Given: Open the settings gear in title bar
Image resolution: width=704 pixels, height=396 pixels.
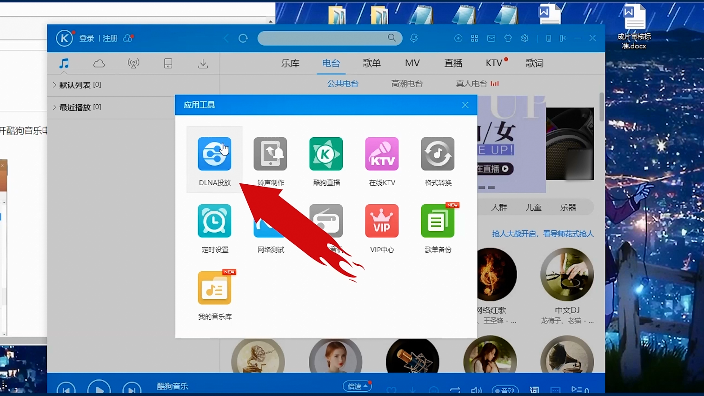Looking at the screenshot, I should 525,38.
